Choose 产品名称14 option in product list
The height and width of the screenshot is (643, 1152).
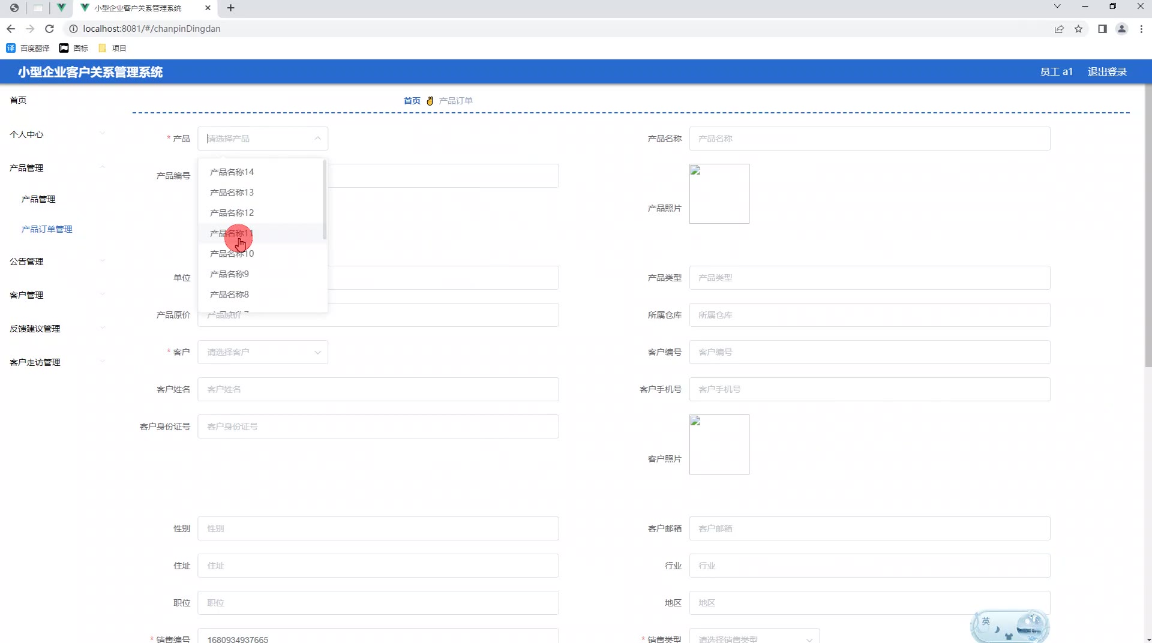coord(232,172)
